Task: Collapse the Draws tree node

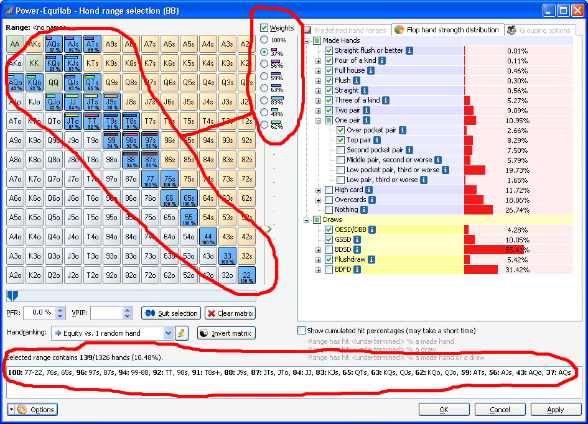Action: click(306, 220)
